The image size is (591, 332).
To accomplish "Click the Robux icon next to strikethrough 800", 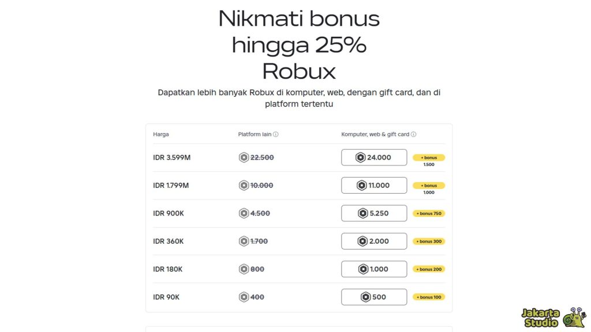I will click(243, 269).
